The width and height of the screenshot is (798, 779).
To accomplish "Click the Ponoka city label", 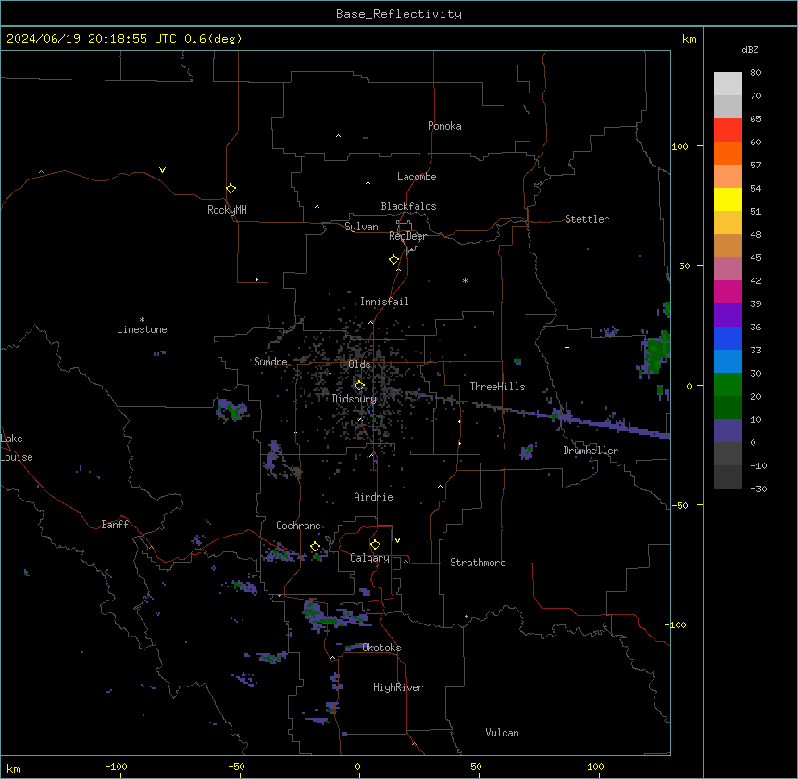I will tap(444, 126).
